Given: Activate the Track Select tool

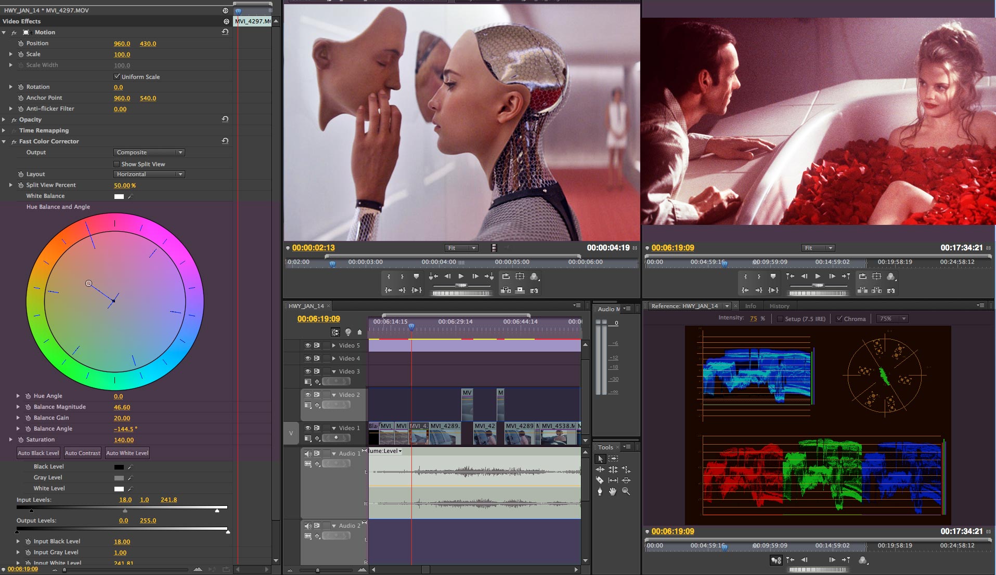Looking at the screenshot, I should pyautogui.click(x=613, y=459).
